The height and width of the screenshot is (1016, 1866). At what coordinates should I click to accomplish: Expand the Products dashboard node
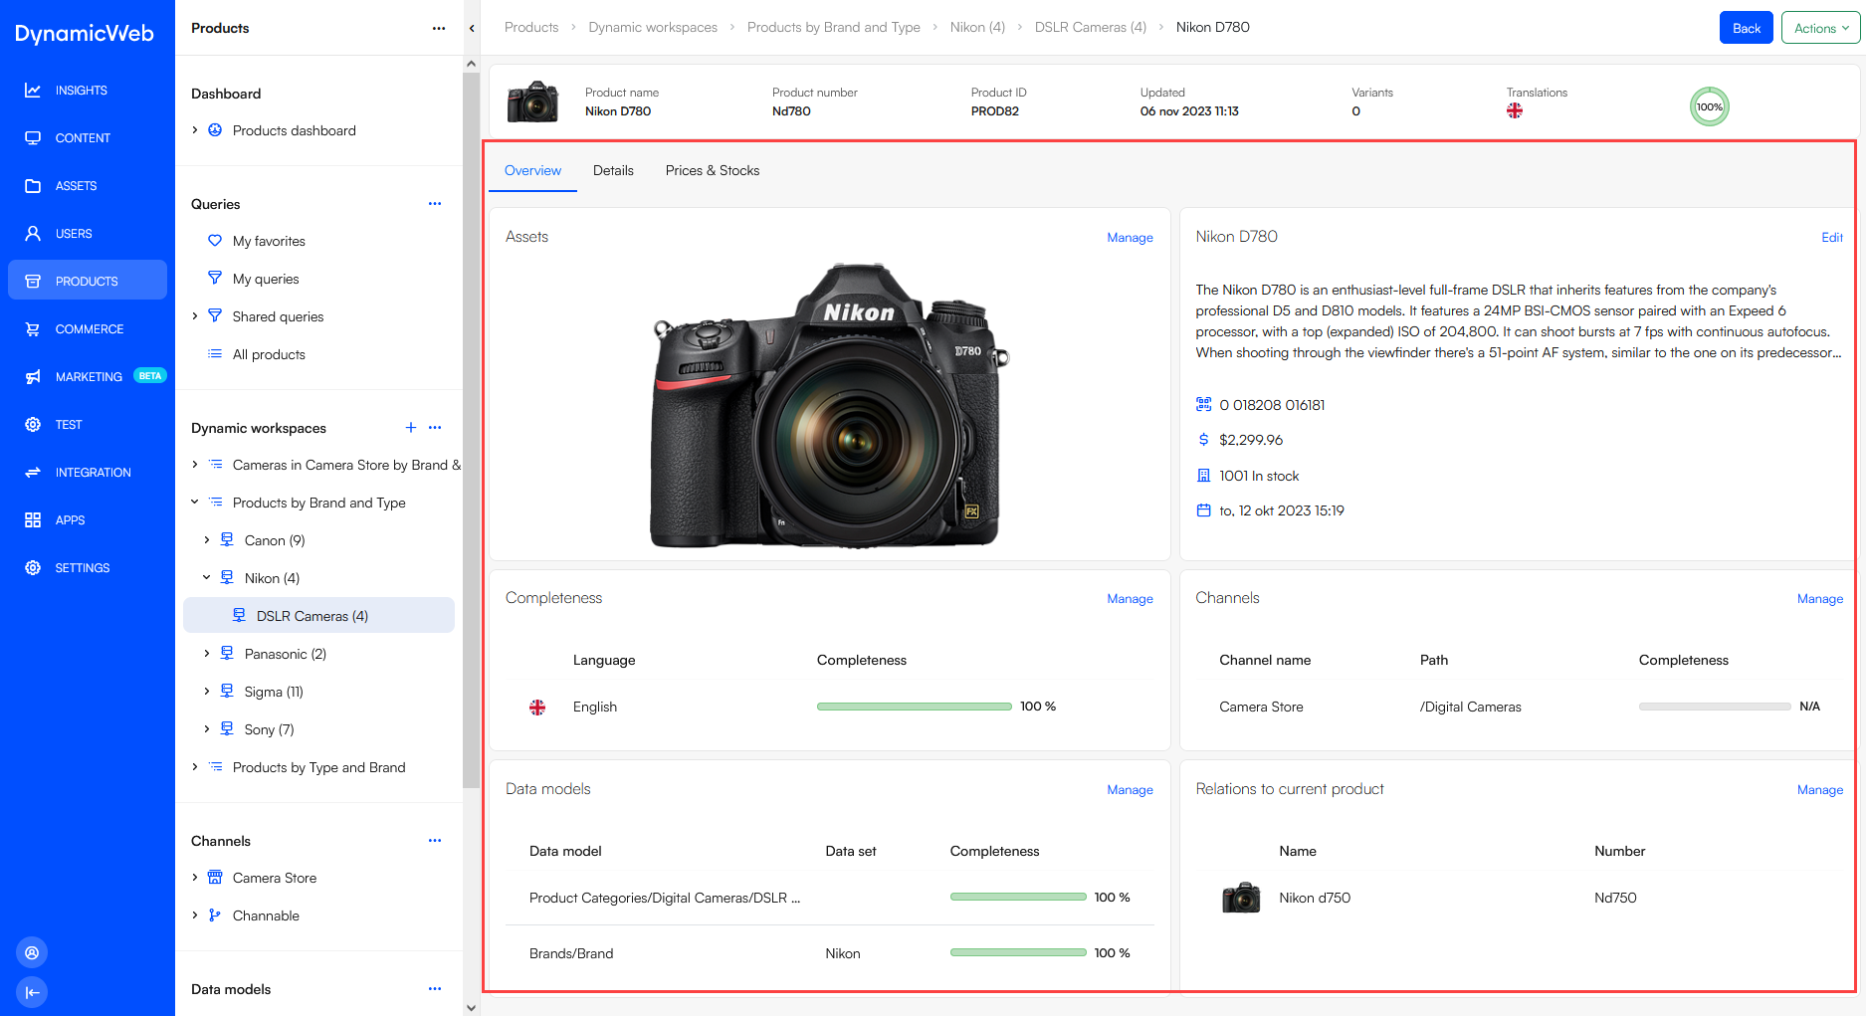[x=195, y=130]
